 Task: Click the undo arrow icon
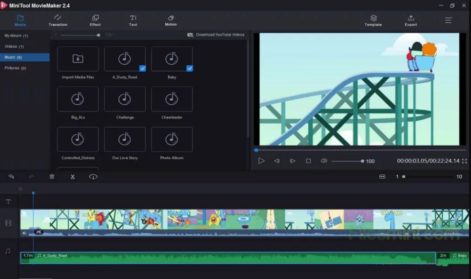pos(11,176)
